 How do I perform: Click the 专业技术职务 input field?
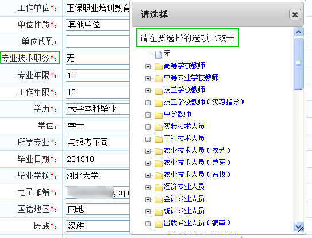98,58
